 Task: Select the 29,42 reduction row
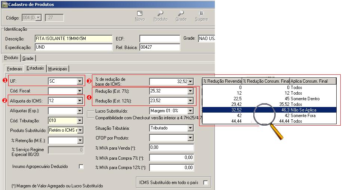(269, 104)
